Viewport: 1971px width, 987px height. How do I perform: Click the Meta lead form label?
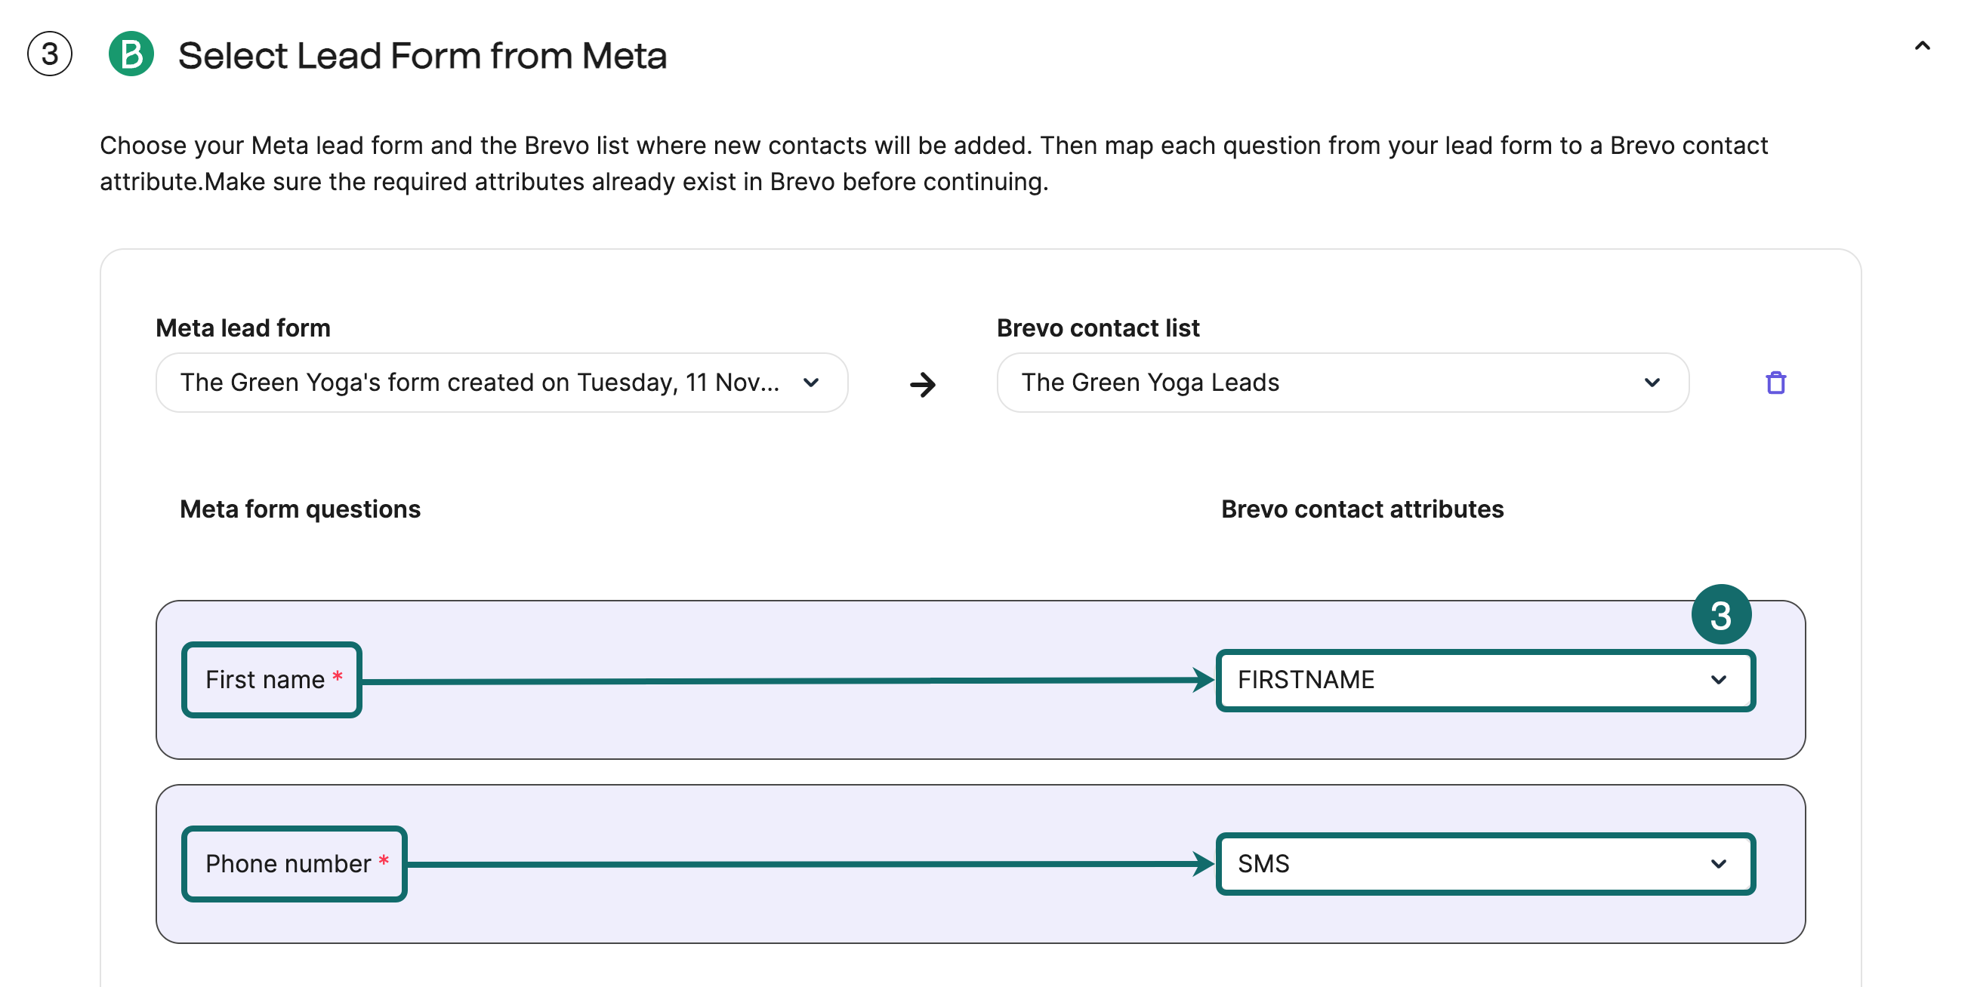pos(242,327)
